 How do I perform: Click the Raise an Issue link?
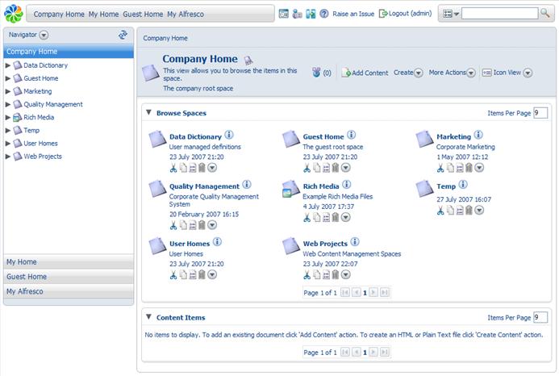pyautogui.click(x=353, y=14)
